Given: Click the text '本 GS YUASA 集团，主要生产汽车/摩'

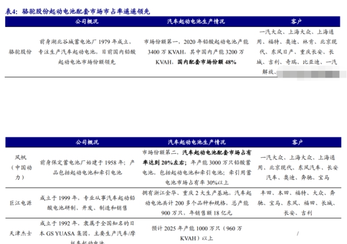Looking at the screenshot, I should (x=87, y=233).
